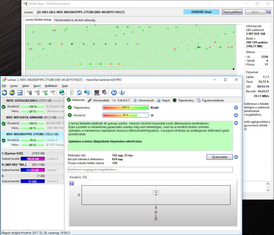Image resolution: width=274 pixels, height=235 pixels.
Task: Click the scroll up arrow in surface test window
Action: coord(268,183)
